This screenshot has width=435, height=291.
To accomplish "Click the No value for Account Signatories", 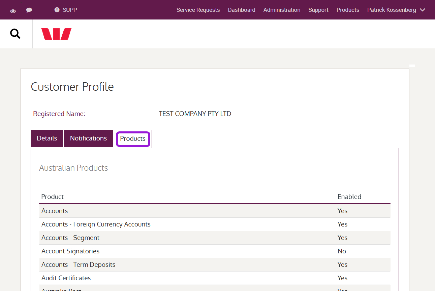I will [x=342, y=251].
